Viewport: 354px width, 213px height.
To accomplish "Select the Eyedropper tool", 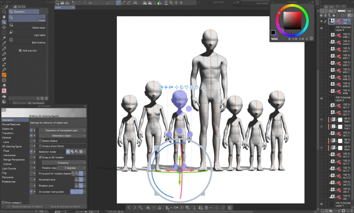I will [4, 43].
